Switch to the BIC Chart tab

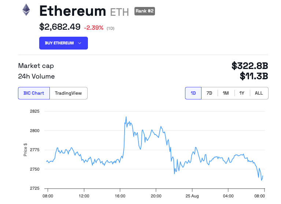pyautogui.click(x=34, y=93)
